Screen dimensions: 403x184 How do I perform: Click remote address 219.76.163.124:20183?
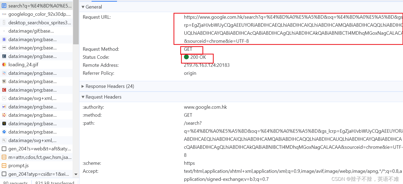coord(207,65)
